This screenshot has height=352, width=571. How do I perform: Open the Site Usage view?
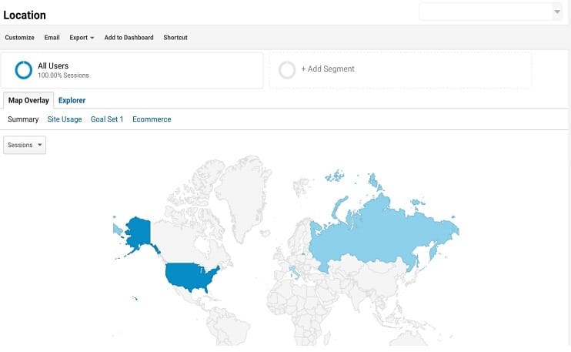[65, 119]
